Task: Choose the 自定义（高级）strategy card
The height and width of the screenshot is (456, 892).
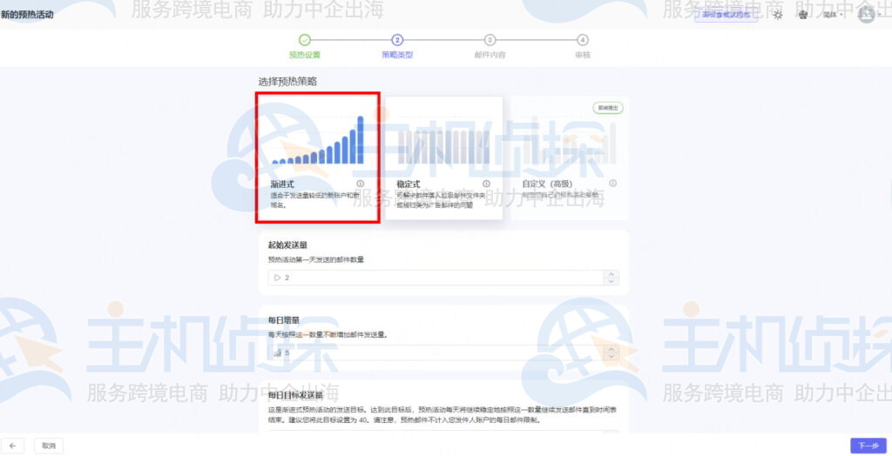Action: tap(570, 158)
